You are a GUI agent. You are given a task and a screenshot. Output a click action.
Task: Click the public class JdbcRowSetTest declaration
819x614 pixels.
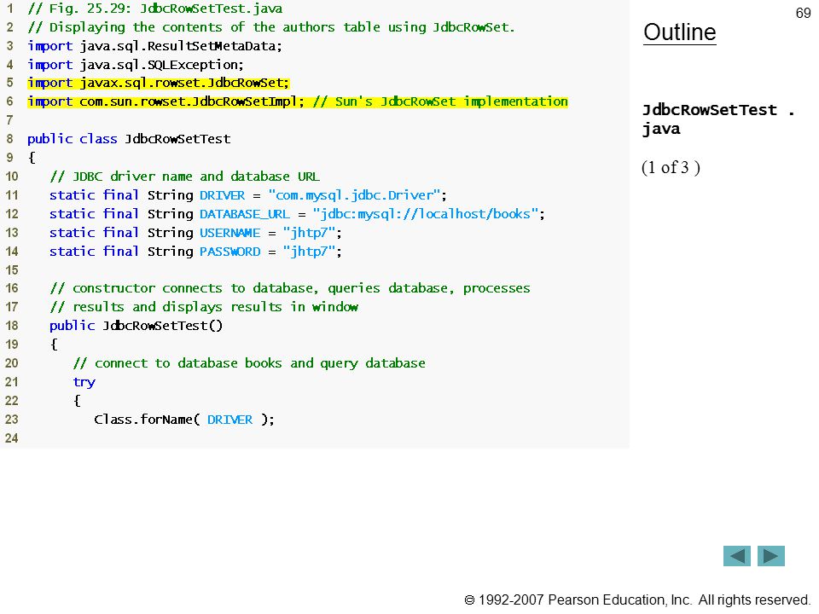coord(129,139)
